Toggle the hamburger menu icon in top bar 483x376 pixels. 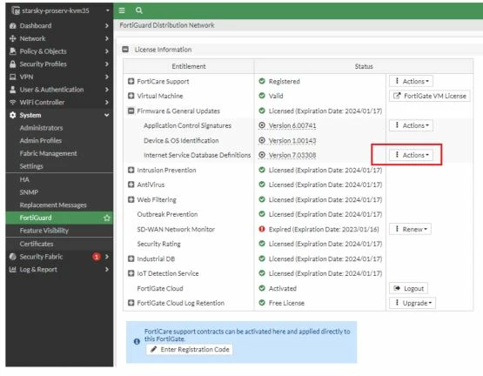tap(122, 10)
